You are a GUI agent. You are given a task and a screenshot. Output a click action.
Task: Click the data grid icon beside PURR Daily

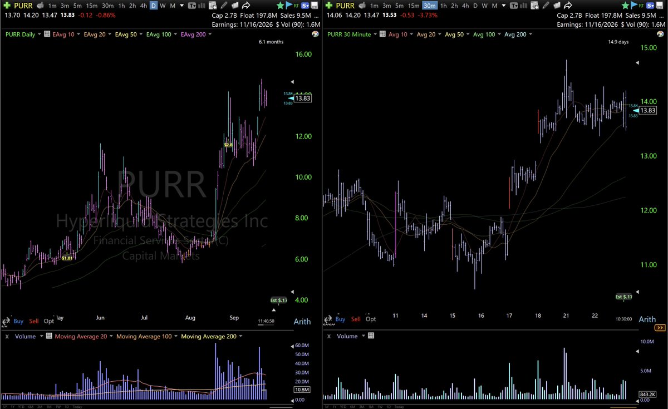click(x=48, y=35)
